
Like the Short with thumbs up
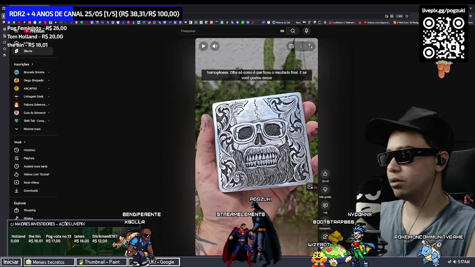click(x=325, y=174)
